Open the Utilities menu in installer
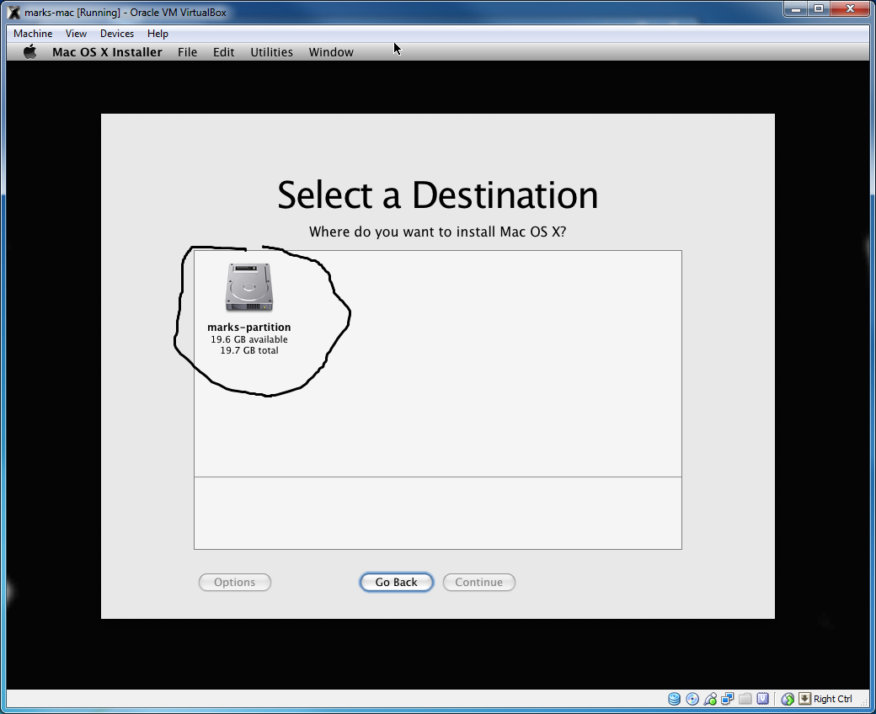This screenshot has height=714, width=876. [x=271, y=52]
